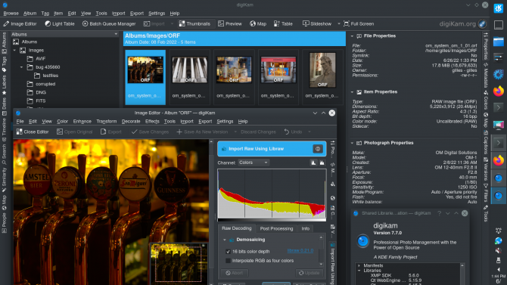This screenshot has height=285, width=507.
Task: Open the Slideshow options dropdown arrow
Action: pos(338,23)
